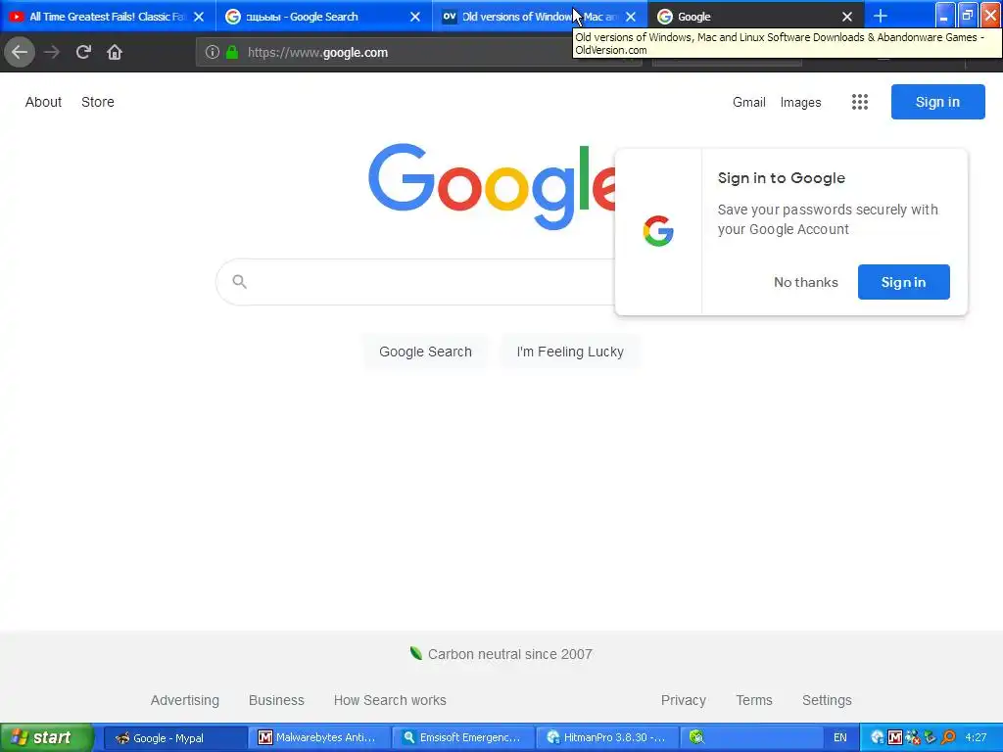The width and height of the screenshot is (1003, 752).
Task: Open 'How Search works' footer link
Action: tap(390, 700)
